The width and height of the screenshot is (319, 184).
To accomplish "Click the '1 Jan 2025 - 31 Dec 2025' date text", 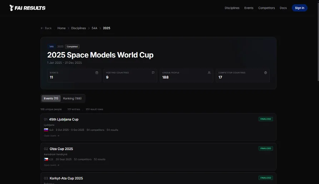I will 64,63.
